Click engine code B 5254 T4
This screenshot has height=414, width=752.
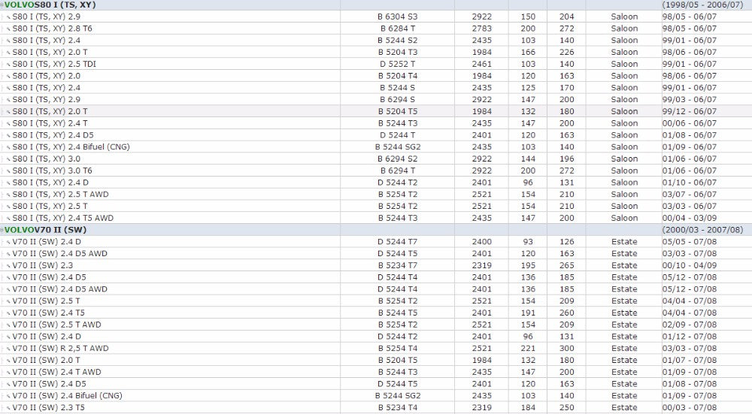tap(398, 349)
